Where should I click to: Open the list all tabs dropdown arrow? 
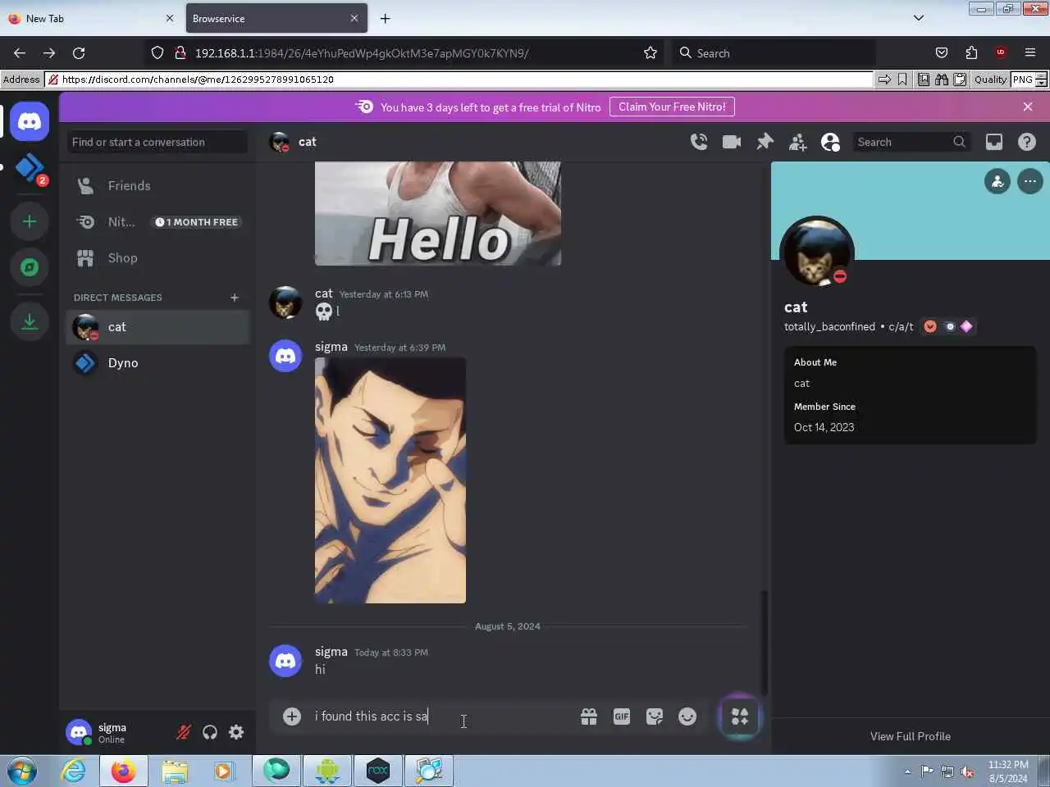[919, 18]
